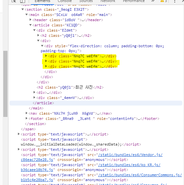Image resolution: width=184 pixels, height=185 pixels.
Task: Collapse the section _9eogI E3X2T node
Action: pyautogui.click(x=23, y=9)
